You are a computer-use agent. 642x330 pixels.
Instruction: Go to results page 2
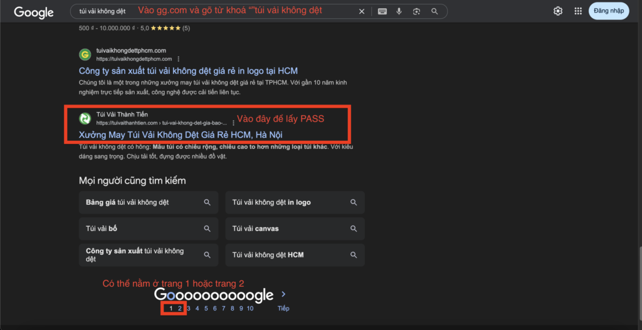pyautogui.click(x=180, y=308)
